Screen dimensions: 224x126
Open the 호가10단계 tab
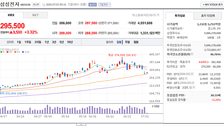point(208,15)
